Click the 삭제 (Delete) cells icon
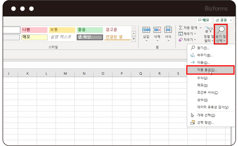Image resolution: width=238 pixels, height=146 pixels. 157,30
